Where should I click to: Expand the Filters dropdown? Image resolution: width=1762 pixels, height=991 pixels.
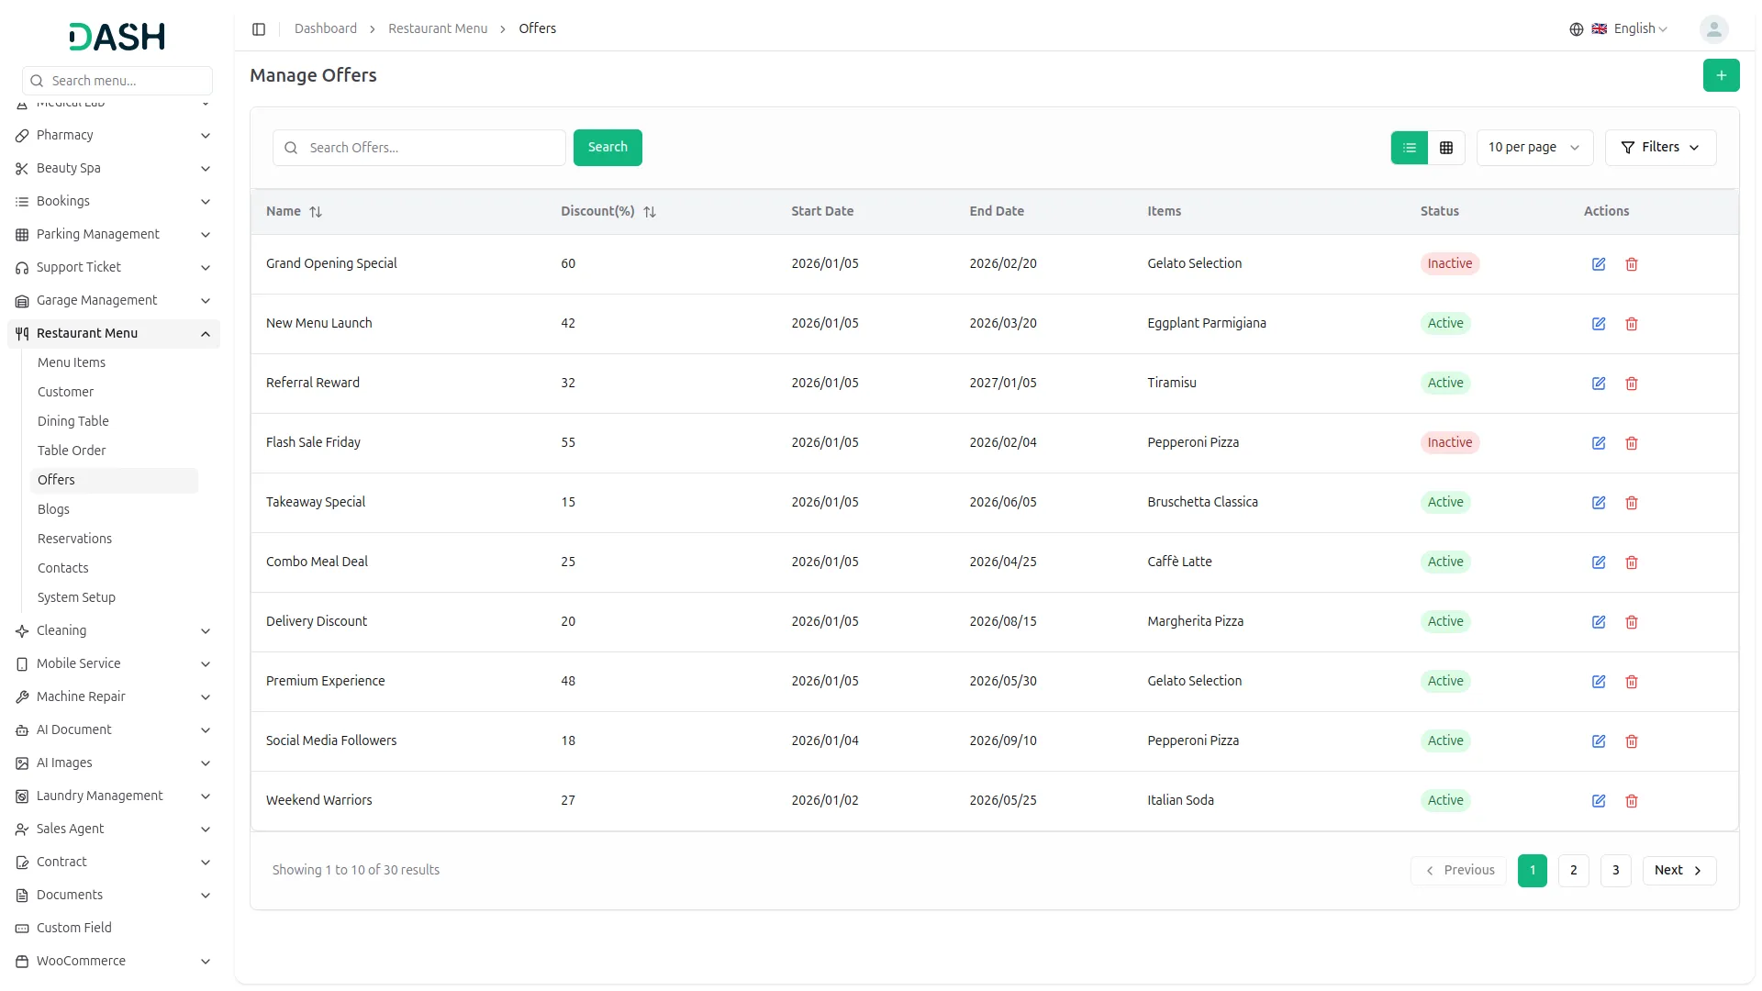coord(1659,148)
